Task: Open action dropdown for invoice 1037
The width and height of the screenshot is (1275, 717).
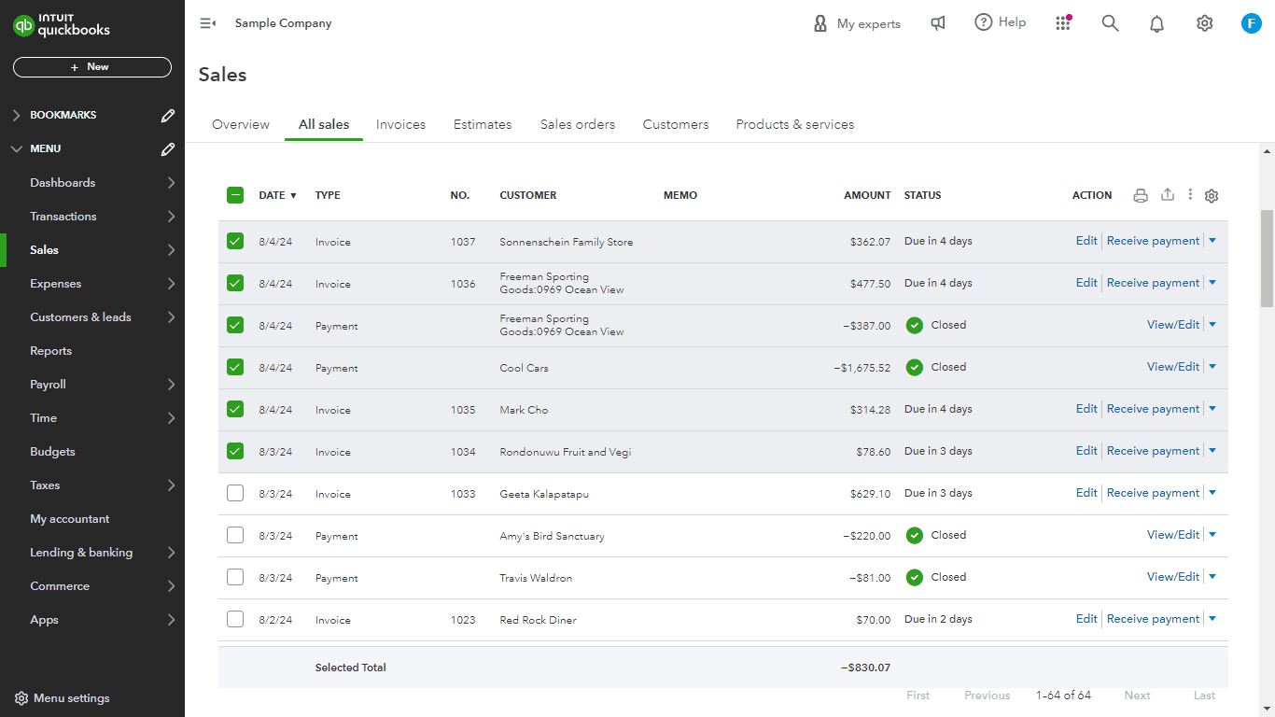Action: click(1212, 241)
